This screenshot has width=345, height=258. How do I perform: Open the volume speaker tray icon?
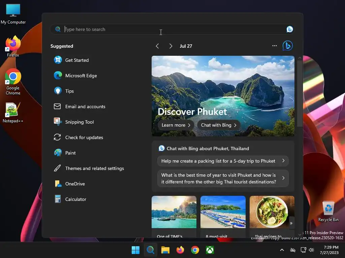(311, 250)
